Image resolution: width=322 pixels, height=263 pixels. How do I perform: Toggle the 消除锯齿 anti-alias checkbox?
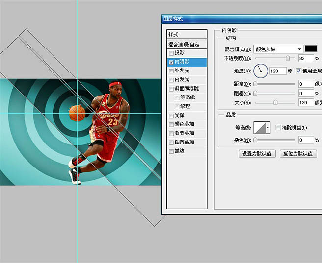tap(278, 128)
